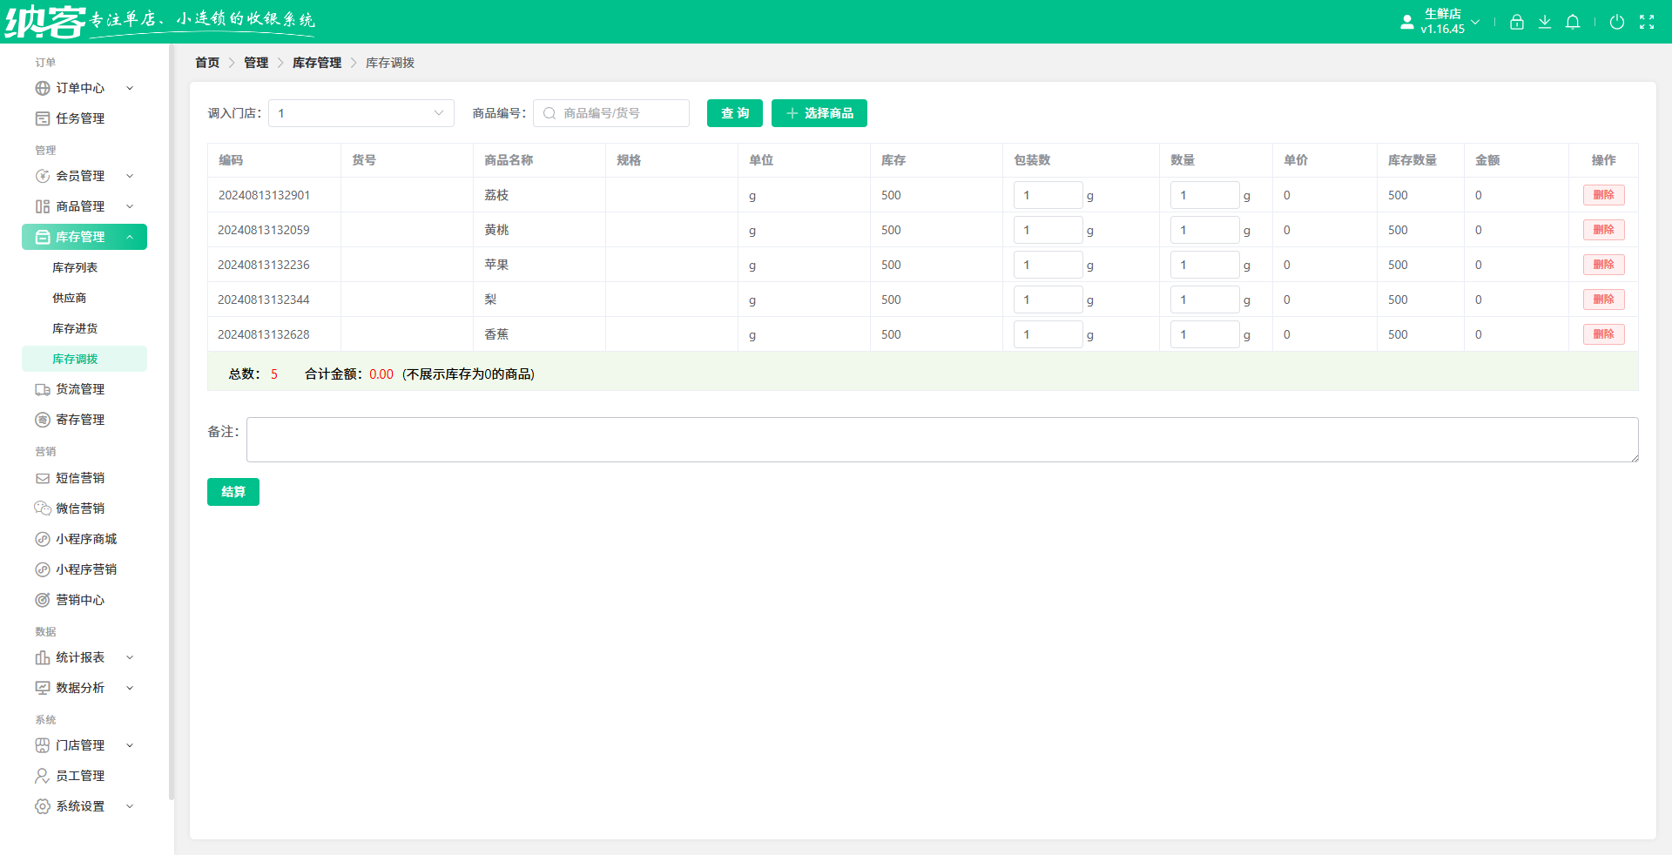Delete the 梨 row
The height and width of the screenshot is (855, 1672).
click(x=1604, y=300)
